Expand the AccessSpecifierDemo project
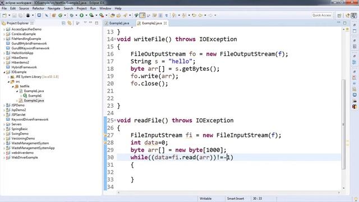 4,29
